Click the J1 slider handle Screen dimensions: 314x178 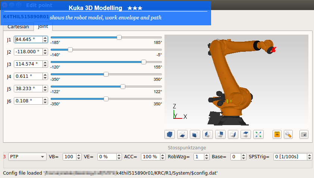pos(119,37)
